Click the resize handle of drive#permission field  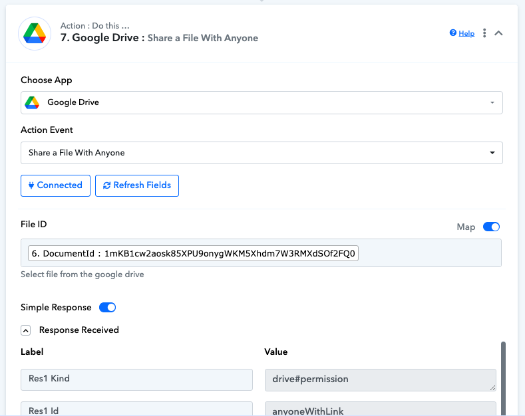[492, 387]
